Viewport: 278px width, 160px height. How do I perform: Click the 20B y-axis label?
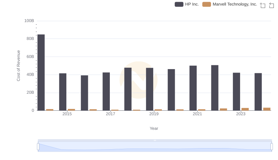pyautogui.click(x=30, y=92)
